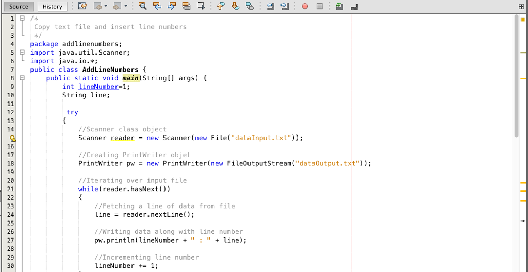Toggle Highlight Search in the toolbar
Image resolution: width=528 pixels, height=272 pixels.
[186, 6]
